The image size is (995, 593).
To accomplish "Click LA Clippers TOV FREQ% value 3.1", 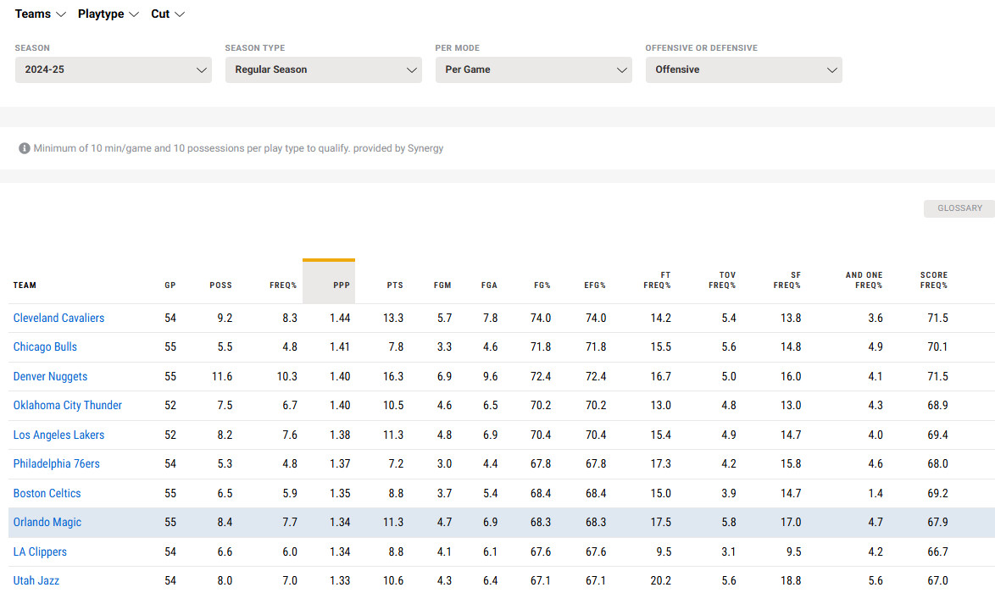I will point(729,551).
